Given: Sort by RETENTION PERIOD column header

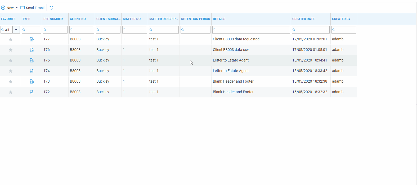Looking at the screenshot, I should click(195, 19).
